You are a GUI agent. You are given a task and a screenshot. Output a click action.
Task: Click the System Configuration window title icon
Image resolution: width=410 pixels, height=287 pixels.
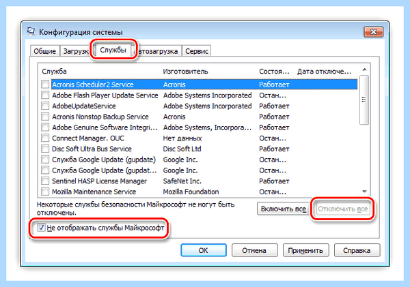coord(31,31)
